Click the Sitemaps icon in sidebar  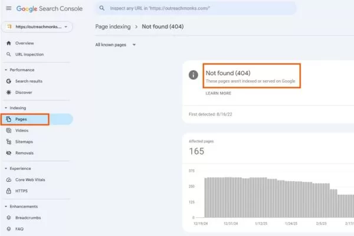(8, 142)
